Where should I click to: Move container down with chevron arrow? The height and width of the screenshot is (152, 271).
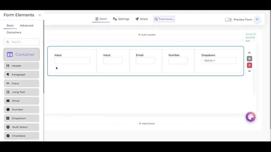(249, 71)
